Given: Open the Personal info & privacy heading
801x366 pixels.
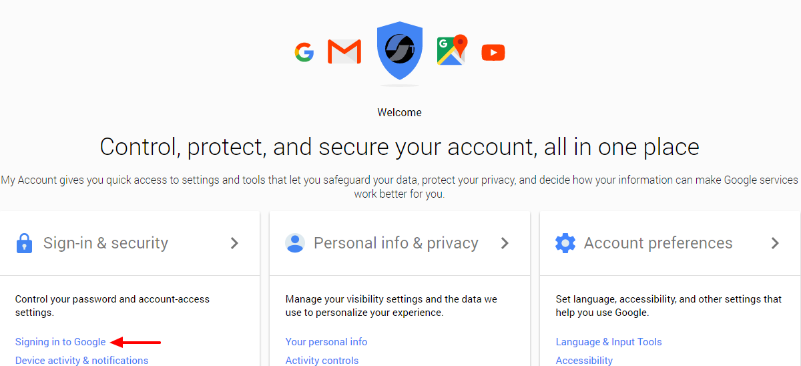Looking at the screenshot, I should (396, 243).
